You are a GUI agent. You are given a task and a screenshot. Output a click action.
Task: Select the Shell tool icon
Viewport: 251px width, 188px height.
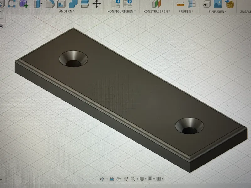click(61, 4)
